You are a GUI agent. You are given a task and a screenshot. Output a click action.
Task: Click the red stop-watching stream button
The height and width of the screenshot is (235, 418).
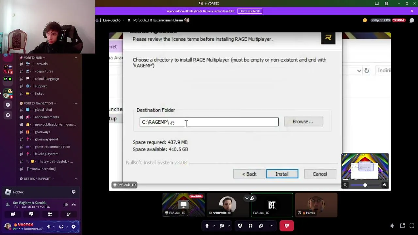point(286,226)
